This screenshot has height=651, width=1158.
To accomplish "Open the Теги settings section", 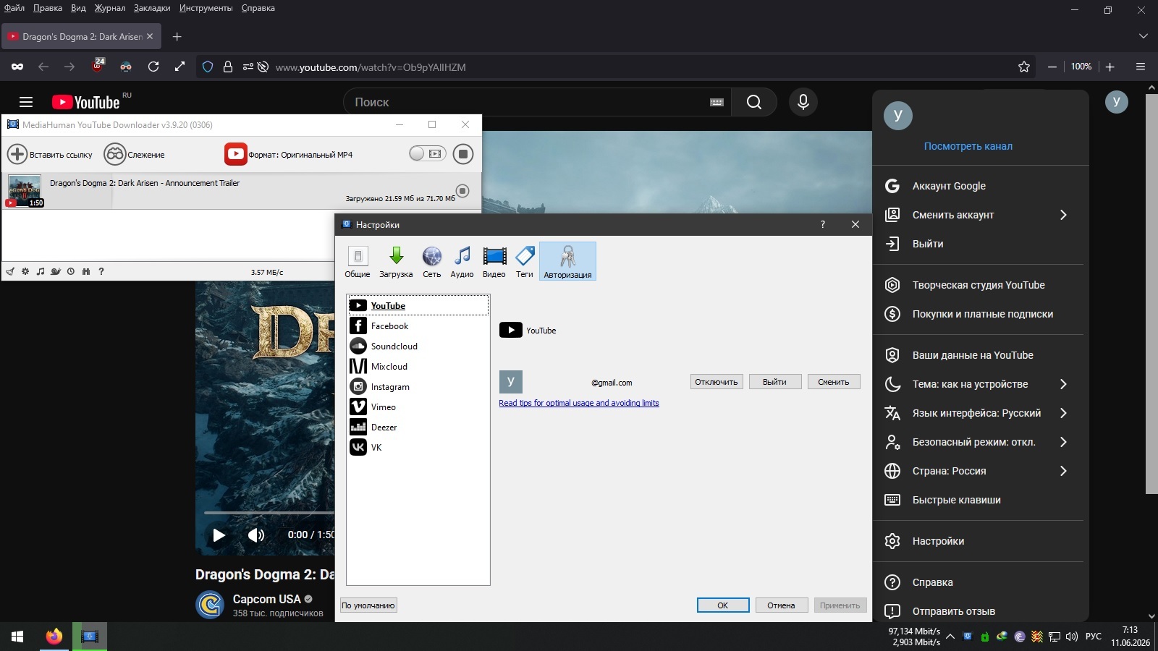I will point(525,261).
